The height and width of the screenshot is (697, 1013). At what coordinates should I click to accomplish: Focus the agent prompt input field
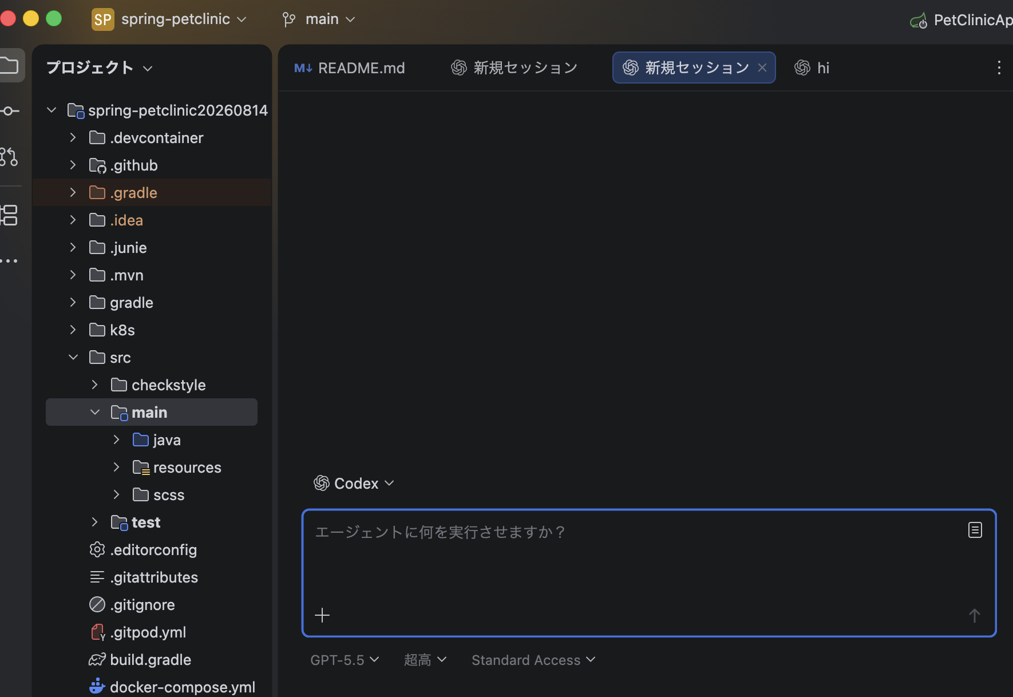click(x=649, y=572)
